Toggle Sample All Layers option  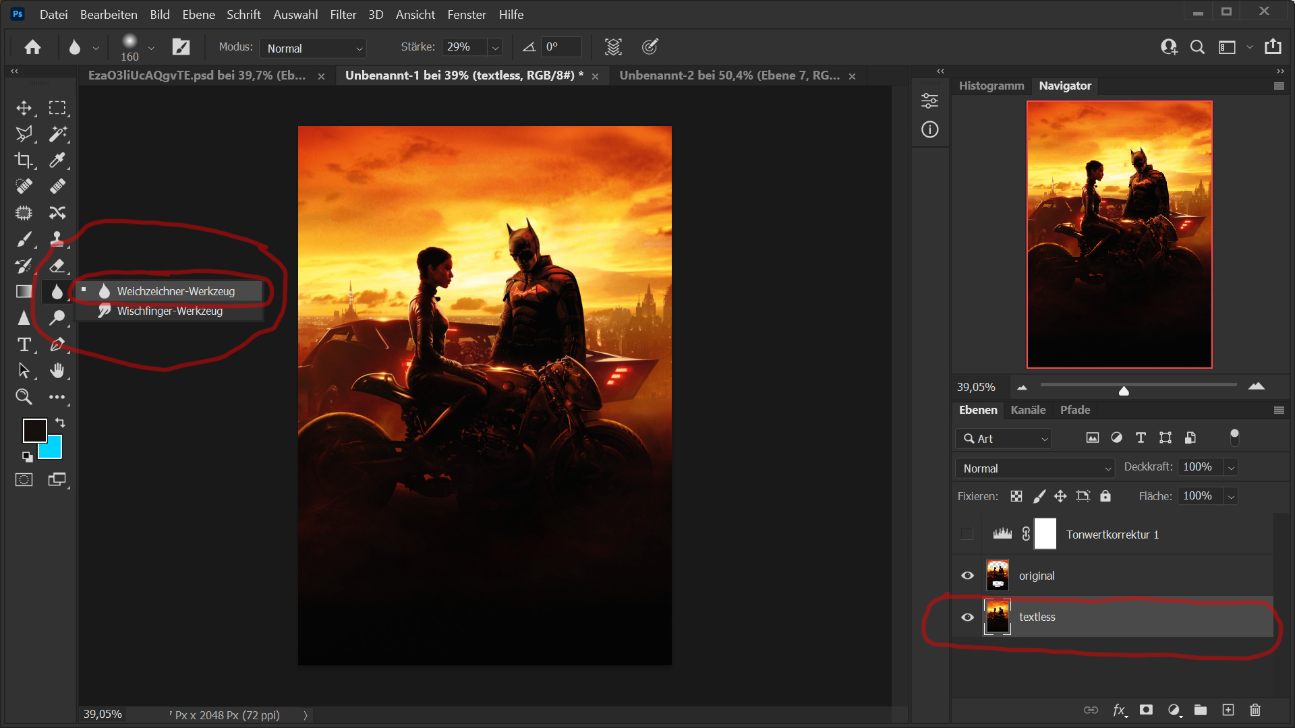[613, 47]
